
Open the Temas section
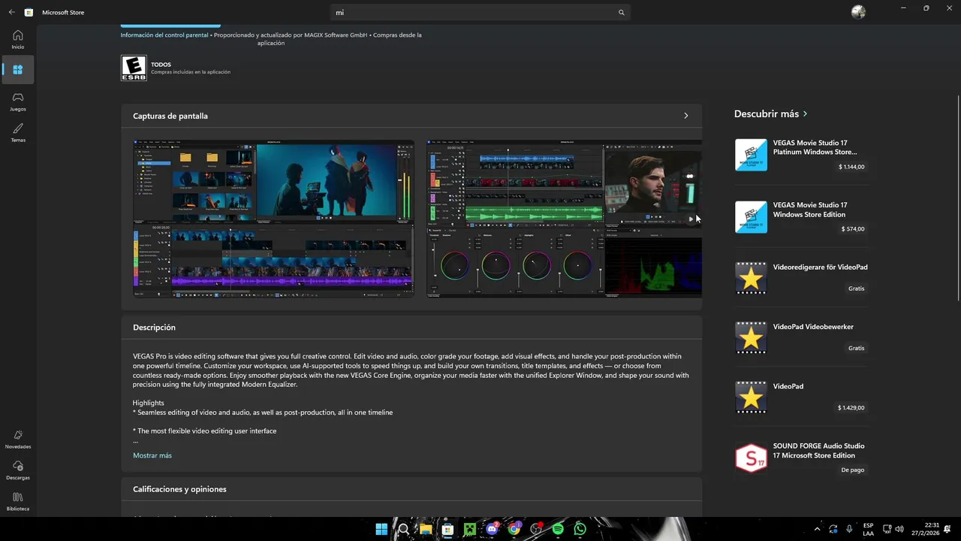(x=18, y=133)
